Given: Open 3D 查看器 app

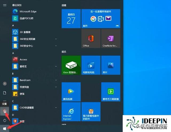Looking at the screenshot, I should coord(35,32).
